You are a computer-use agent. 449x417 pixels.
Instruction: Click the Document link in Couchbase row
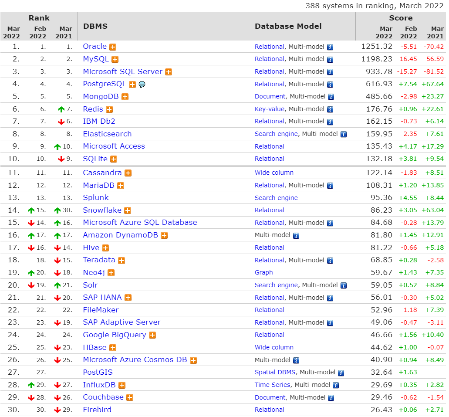(270, 397)
